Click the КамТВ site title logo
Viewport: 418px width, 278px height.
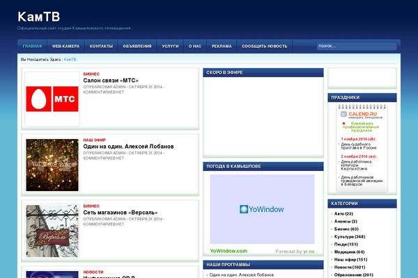click(x=39, y=17)
